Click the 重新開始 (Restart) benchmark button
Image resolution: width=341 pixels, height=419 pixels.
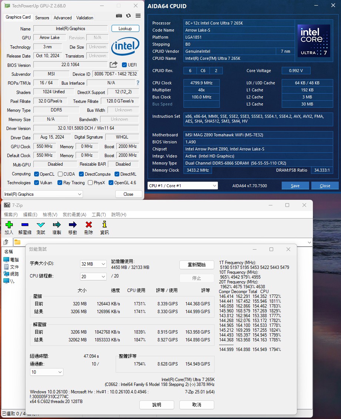(197, 264)
